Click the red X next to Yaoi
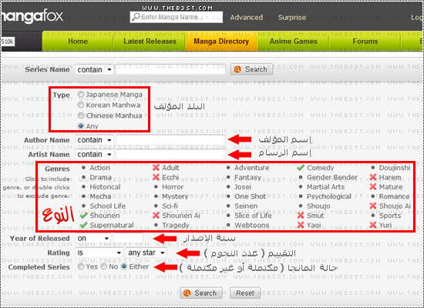Viewport: 424px width, 308px height. pos(301,225)
